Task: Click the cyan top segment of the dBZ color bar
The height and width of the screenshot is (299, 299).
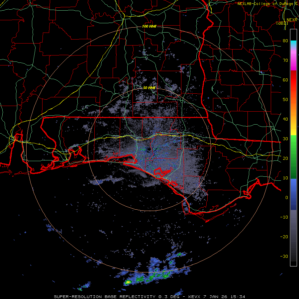Action: tap(293, 43)
